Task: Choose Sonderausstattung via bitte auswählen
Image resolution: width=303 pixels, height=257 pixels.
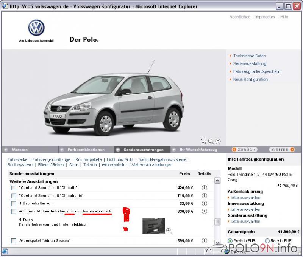Action: pyautogui.click(x=246, y=221)
